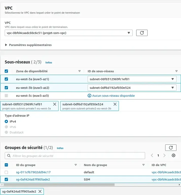Select IPv6 address type
Viewport: 181px width, 195px height.
click(6, 127)
